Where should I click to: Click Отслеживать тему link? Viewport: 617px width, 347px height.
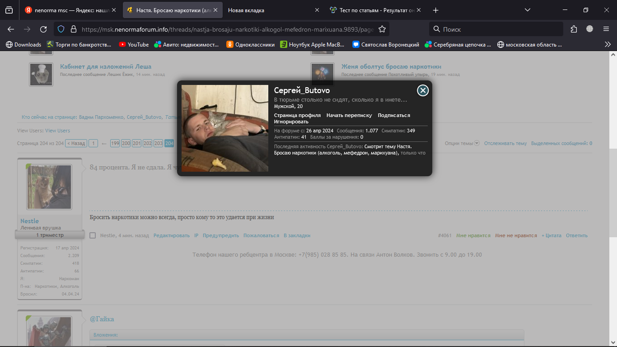click(505, 143)
